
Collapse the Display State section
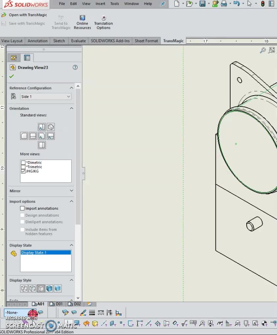click(x=72, y=245)
